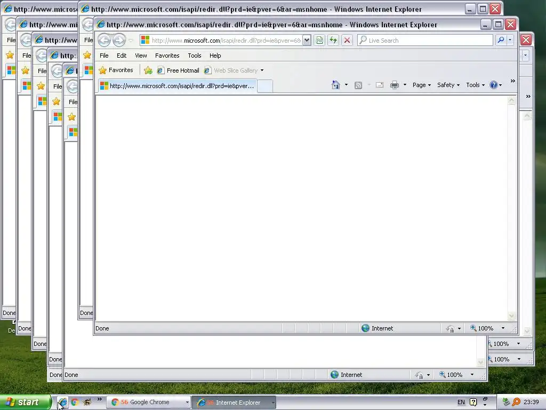Click the front window scrollbar down arrow
Viewport: 546px width, 410px height.
click(511, 316)
